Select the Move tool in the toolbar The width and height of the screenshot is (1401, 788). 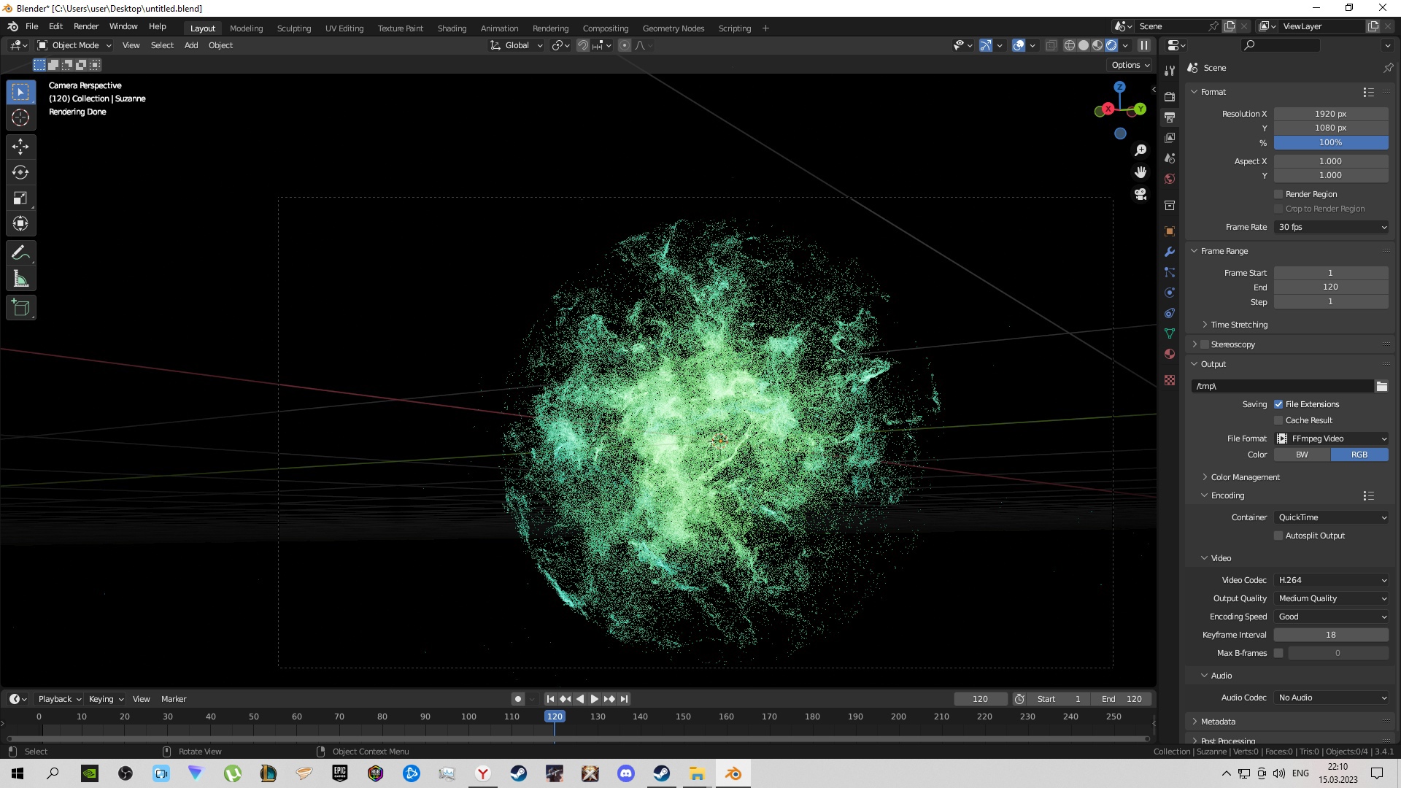pos(20,147)
